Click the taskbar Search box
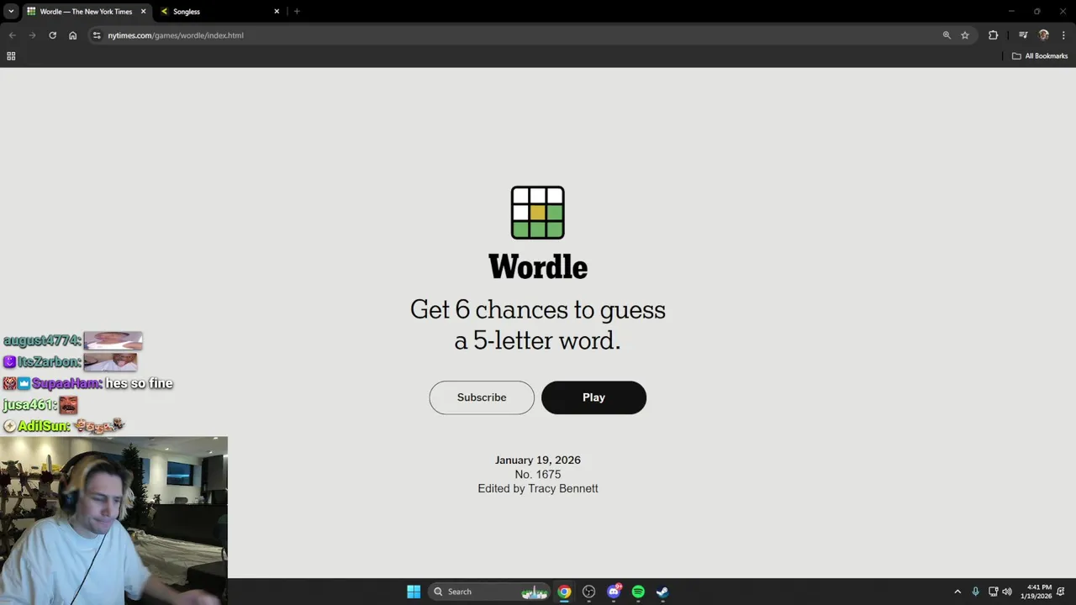 click(x=489, y=592)
